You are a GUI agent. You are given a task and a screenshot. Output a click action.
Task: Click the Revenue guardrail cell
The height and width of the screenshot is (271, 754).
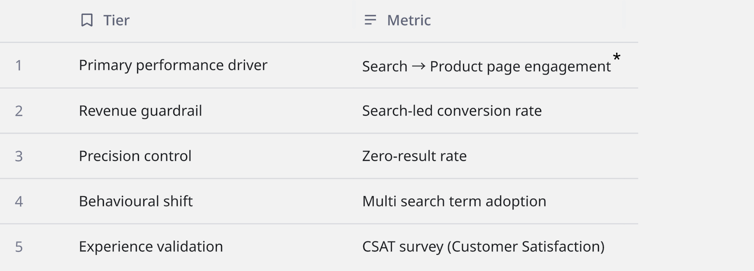(x=211, y=111)
